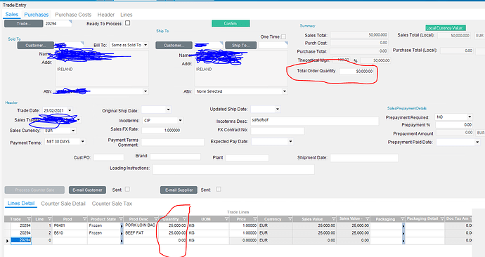
Task: Open the Prod column filter funnel
Action: (85, 219)
